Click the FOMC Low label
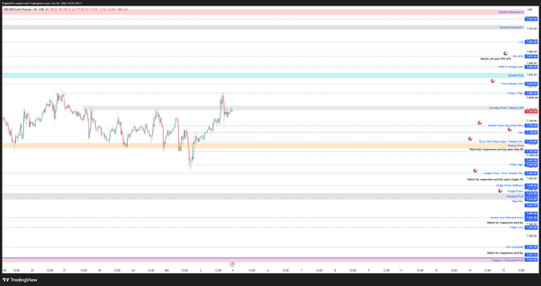541x286 pixels. pyautogui.click(x=516, y=228)
